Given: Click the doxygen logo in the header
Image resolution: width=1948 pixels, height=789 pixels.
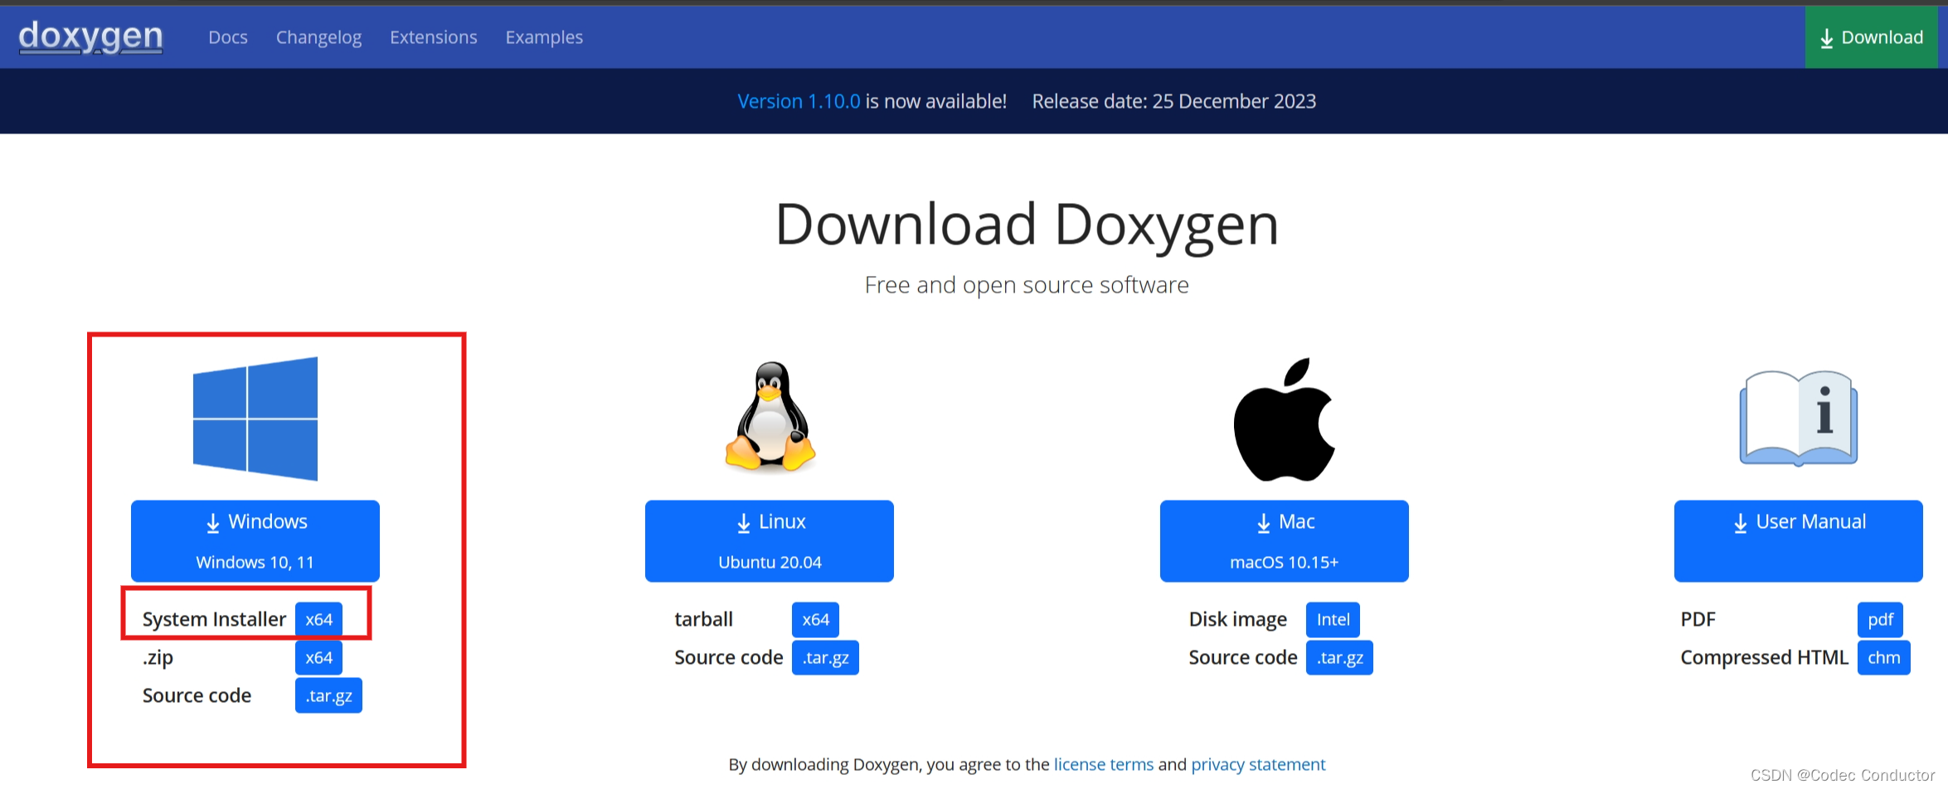Looking at the screenshot, I should point(90,36).
